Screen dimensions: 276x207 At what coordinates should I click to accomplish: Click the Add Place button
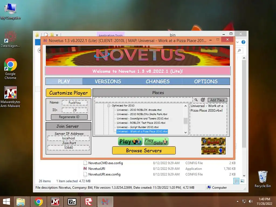point(218,100)
